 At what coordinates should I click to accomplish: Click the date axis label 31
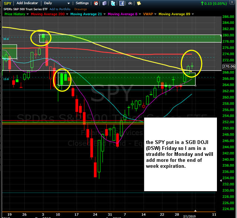[110, 214]
